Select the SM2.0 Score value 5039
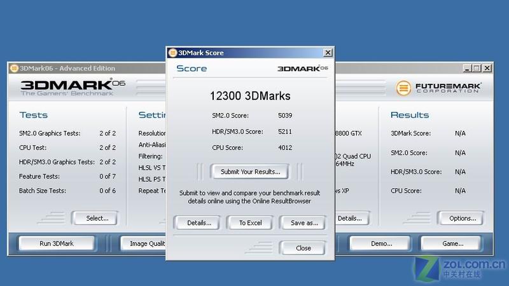The height and width of the screenshot is (286, 509). (x=285, y=116)
